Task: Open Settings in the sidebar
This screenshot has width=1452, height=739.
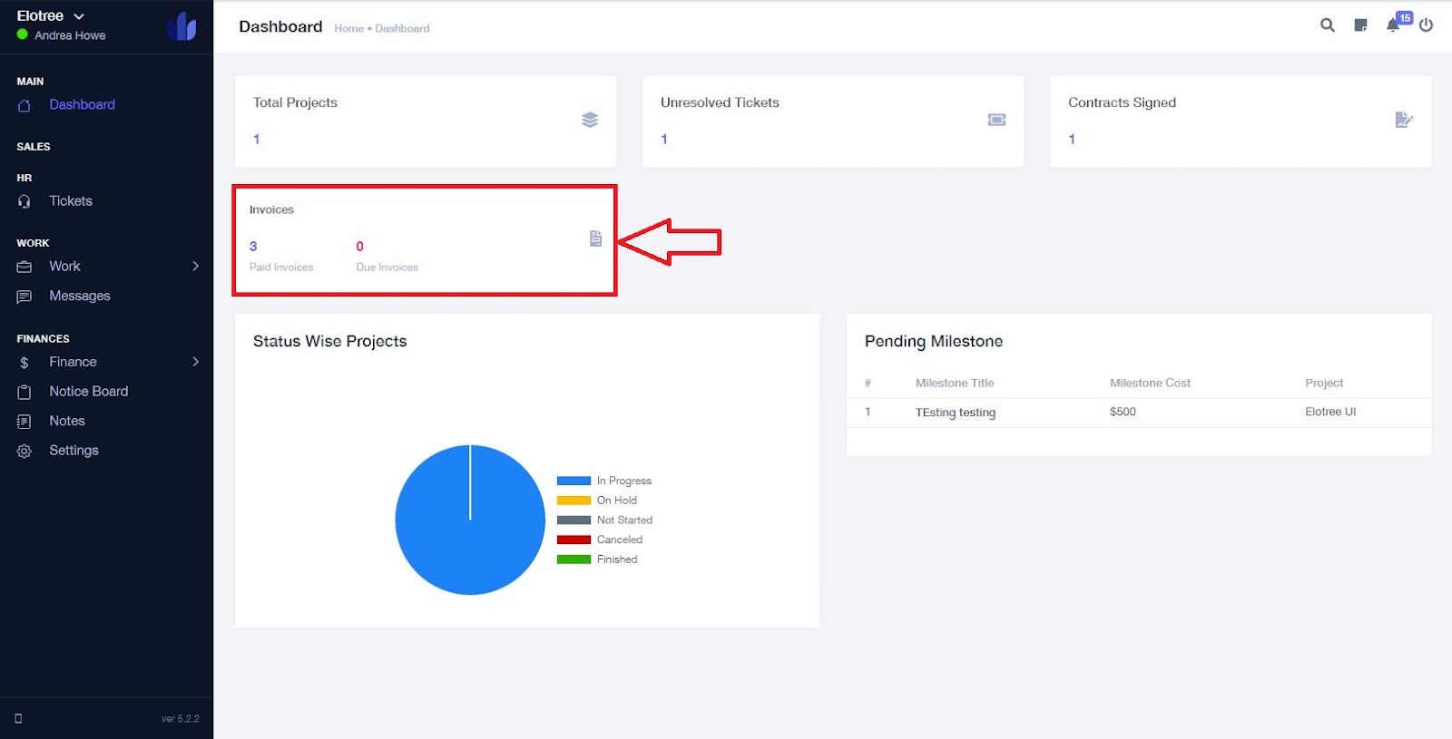Action: 74,450
